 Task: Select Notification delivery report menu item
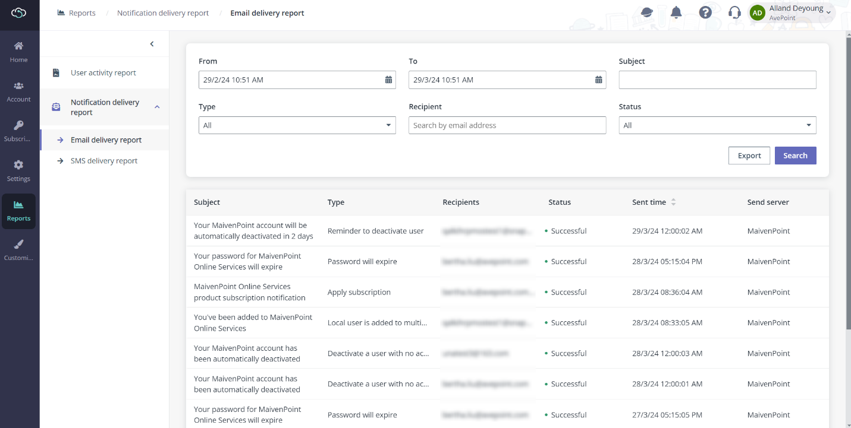click(x=104, y=107)
